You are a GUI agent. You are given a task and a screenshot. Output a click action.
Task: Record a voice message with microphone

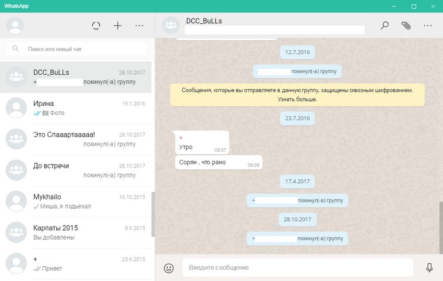429,268
